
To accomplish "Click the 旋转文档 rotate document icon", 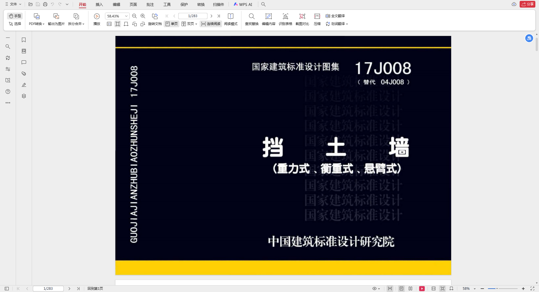I will [x=155, y=16].
